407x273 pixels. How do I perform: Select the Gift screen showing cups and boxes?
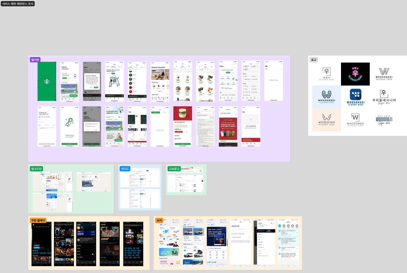point(183,81)
